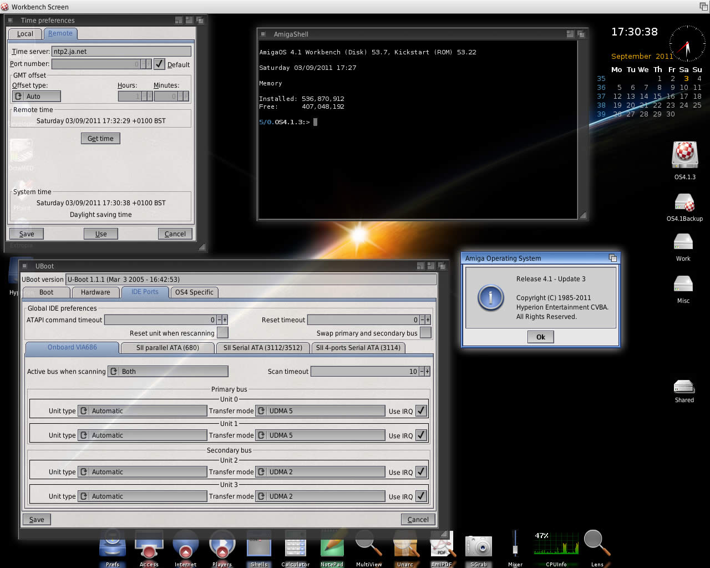
Task: Change Unit 0 Transfer mode UDMA 5
Action: 320,411
